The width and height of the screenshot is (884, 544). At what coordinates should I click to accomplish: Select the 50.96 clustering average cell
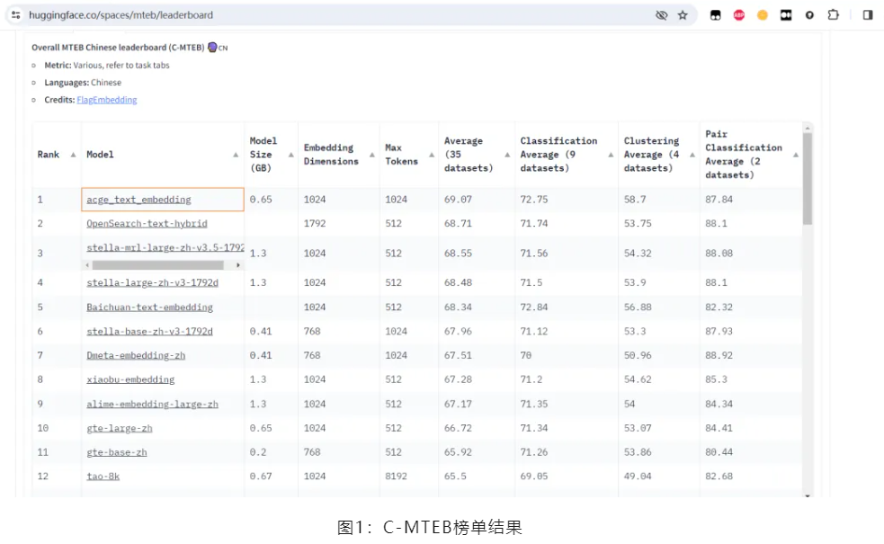638,356
